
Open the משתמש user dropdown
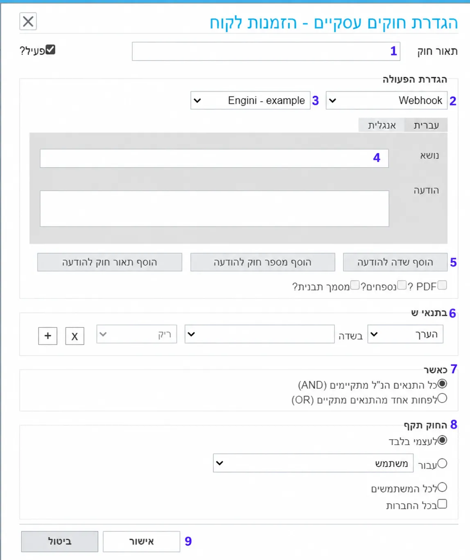[313, 463]
